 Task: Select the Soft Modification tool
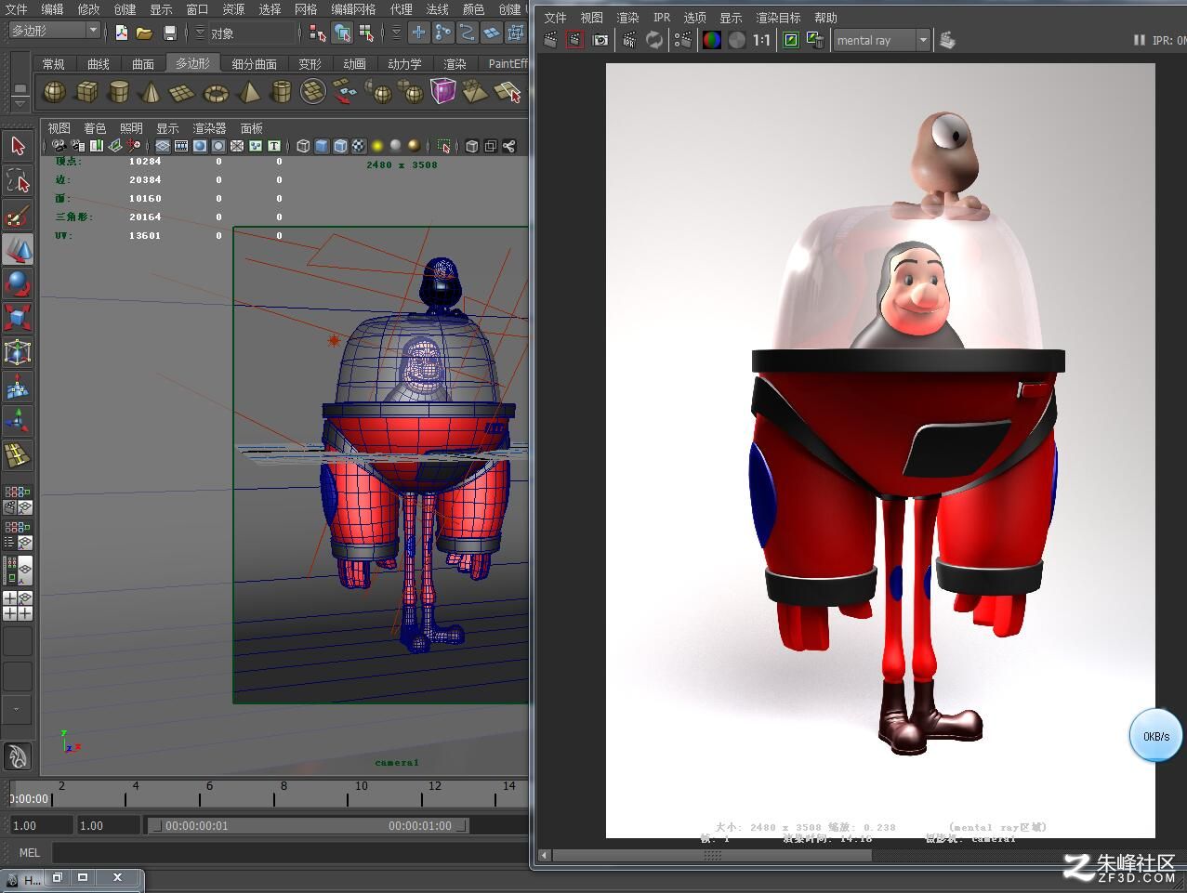pos(18,387)
